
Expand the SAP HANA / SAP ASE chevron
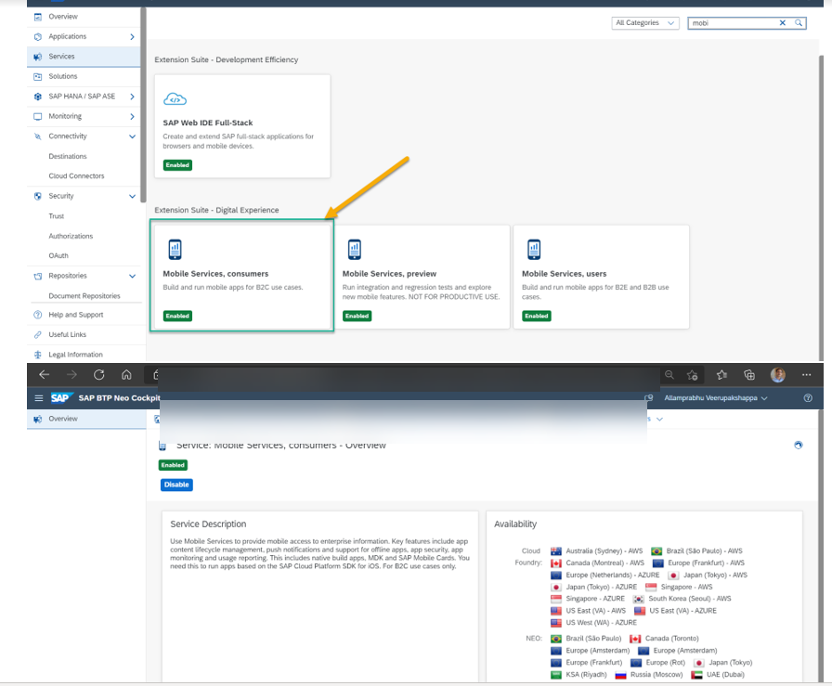[x=132, y=97]
